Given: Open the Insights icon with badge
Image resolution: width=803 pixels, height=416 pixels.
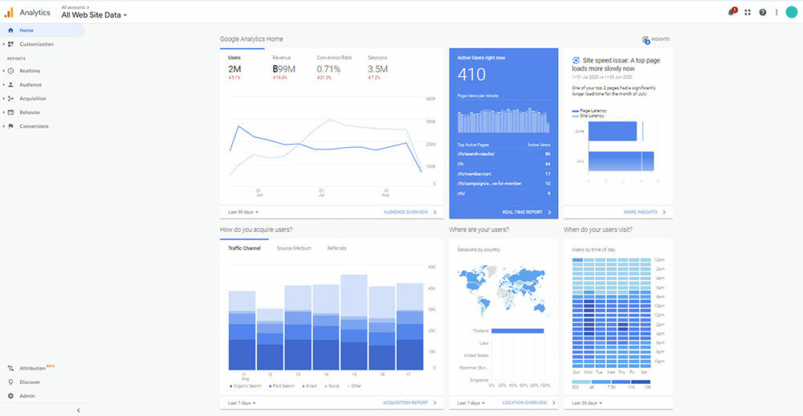Looking at the screenshot, I should pos(646,40).
